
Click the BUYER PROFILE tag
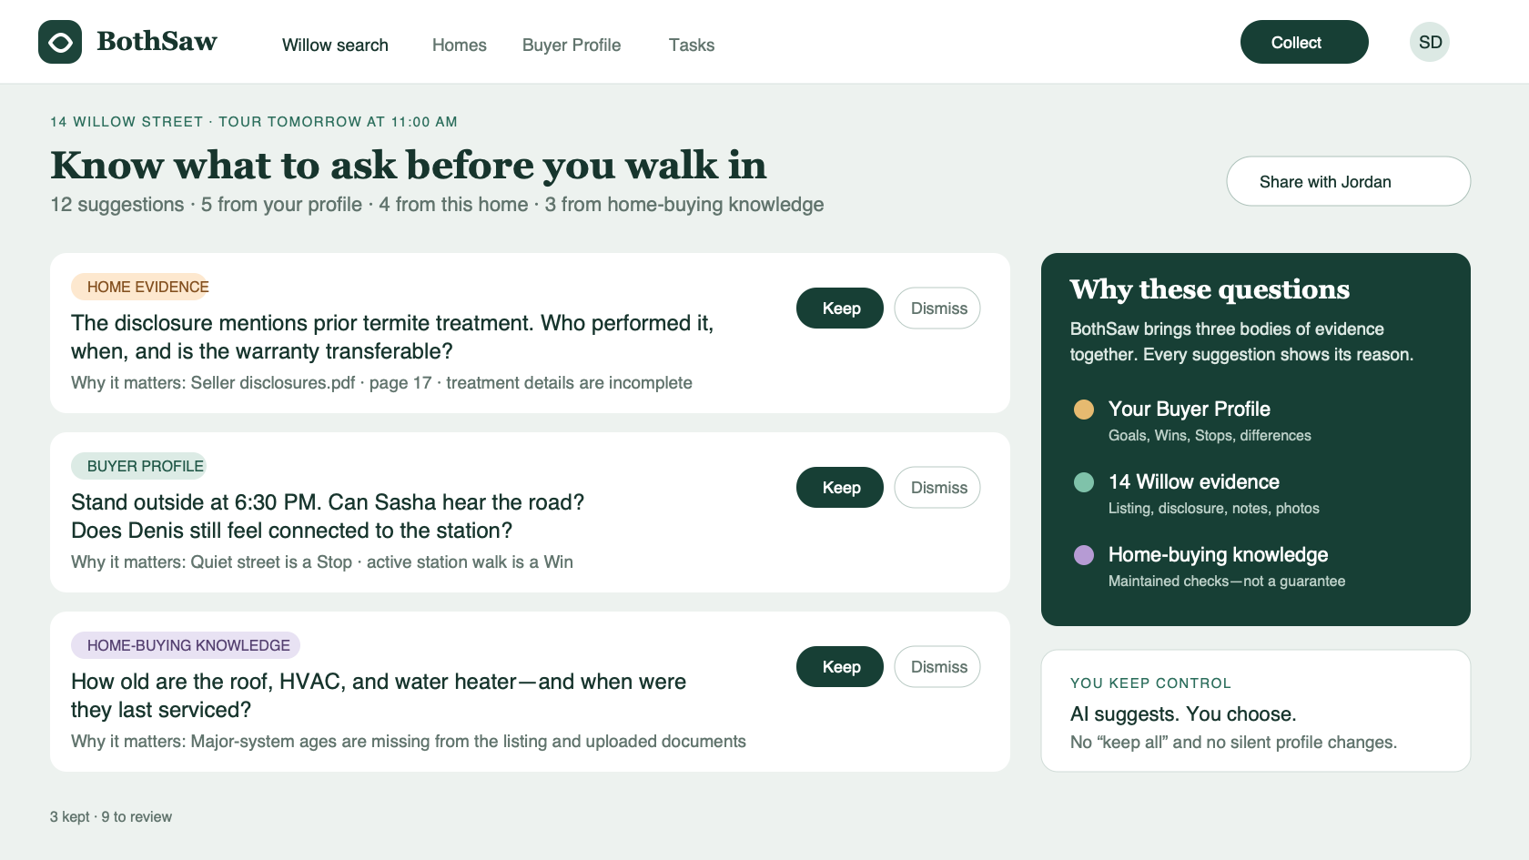click(138, 466)
